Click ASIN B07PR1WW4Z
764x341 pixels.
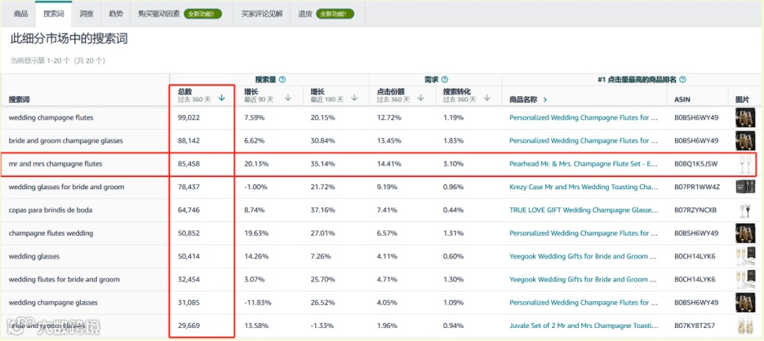coord(697,187)
